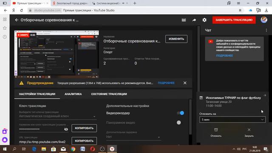
Task: Open browser downloads icon
Action: pyautogui.click(x=266, y=10)
